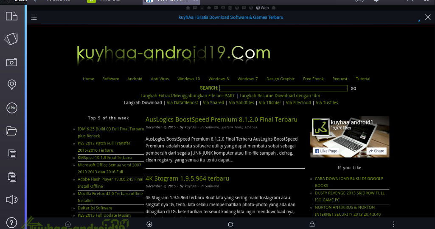Open the Windows 10 nav menu item
Image resolution: width=435 pixels, height=229 pixels.
(189, 79)
